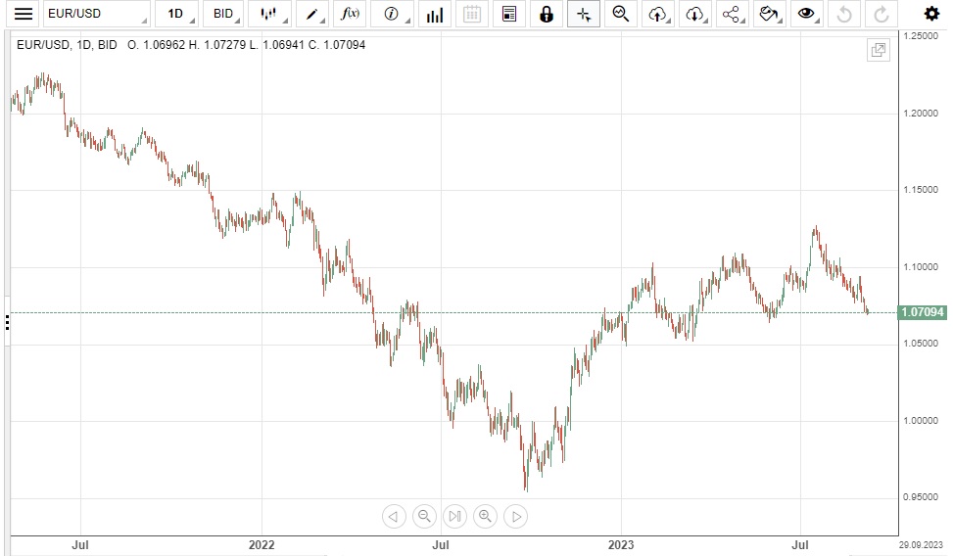
Task: Toggle the eye visibility option
Action: coord(806,14)
